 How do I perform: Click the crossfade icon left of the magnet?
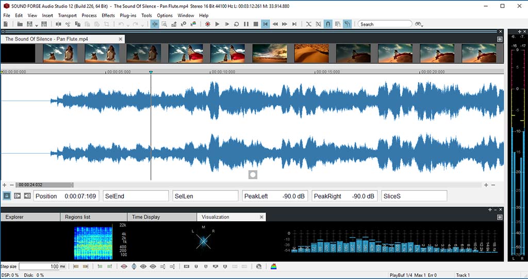(x=318, y=24)
